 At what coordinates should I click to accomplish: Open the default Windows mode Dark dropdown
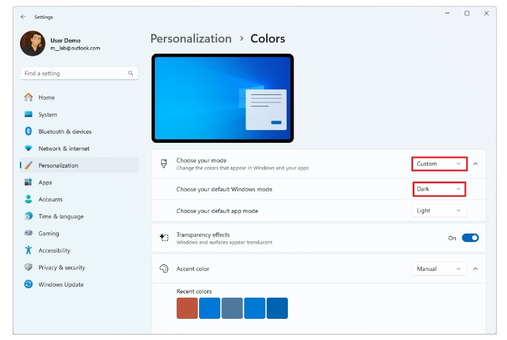[x=439, y=189]
